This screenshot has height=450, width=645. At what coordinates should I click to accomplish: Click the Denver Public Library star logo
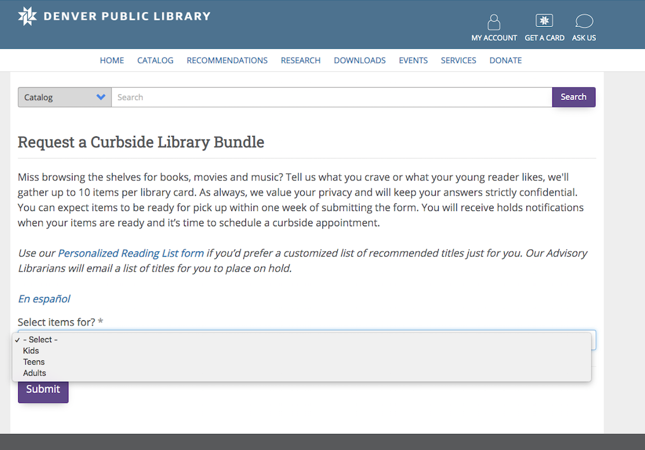[x=28, y=16]
